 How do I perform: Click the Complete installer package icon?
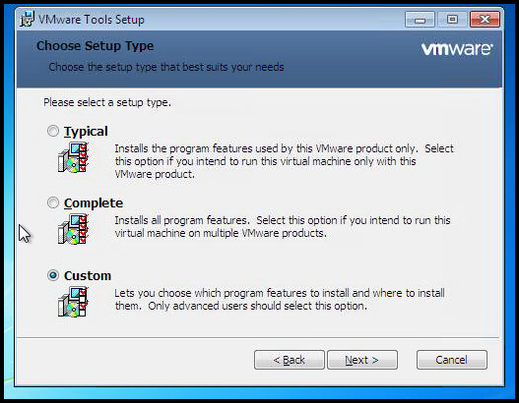[x=73, y=229]
